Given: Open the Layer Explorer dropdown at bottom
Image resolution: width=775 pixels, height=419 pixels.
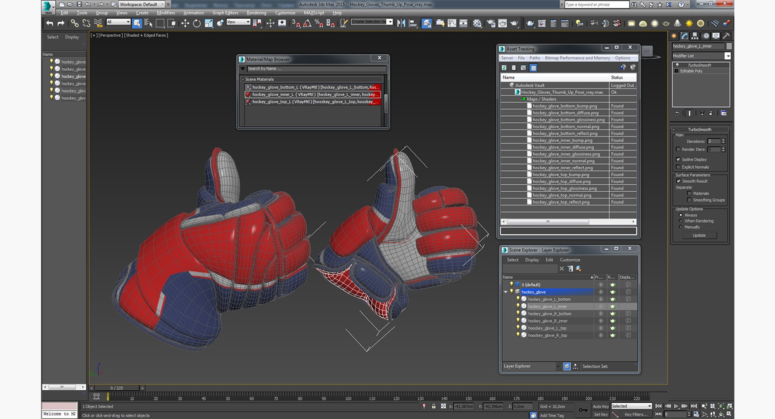Looking at the screenshot, I should (x=558, y=367).
